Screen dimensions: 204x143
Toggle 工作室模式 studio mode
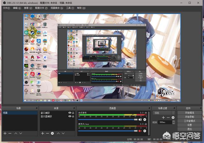pos(190,121)
